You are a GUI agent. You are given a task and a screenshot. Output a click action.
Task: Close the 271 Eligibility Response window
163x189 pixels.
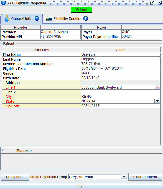160,3
